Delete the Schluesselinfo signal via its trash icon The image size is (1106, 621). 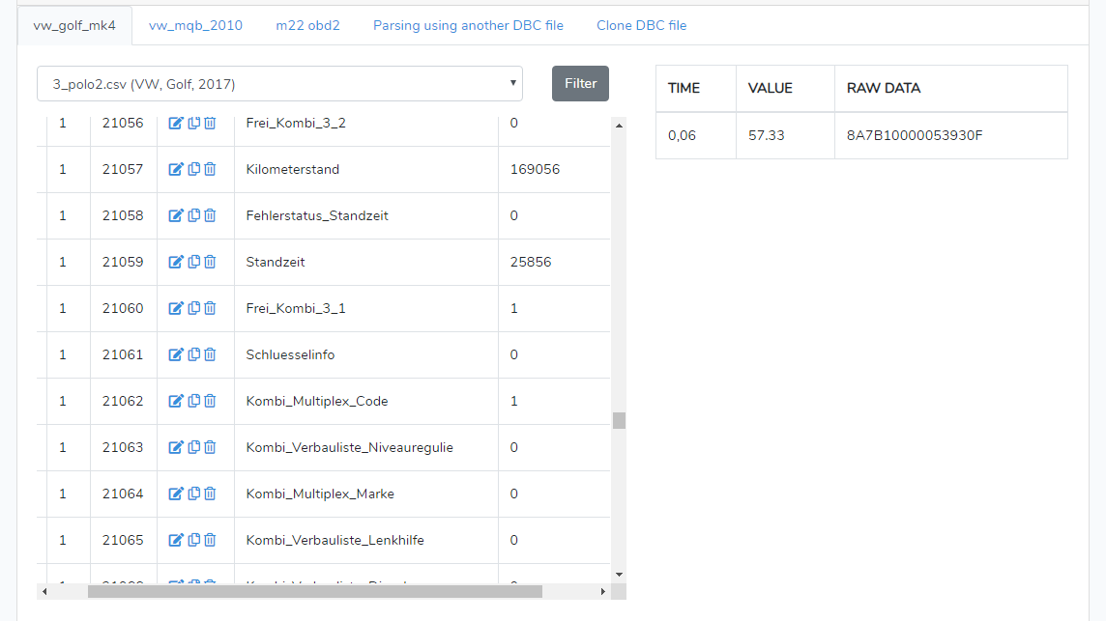tap(210, 354)
